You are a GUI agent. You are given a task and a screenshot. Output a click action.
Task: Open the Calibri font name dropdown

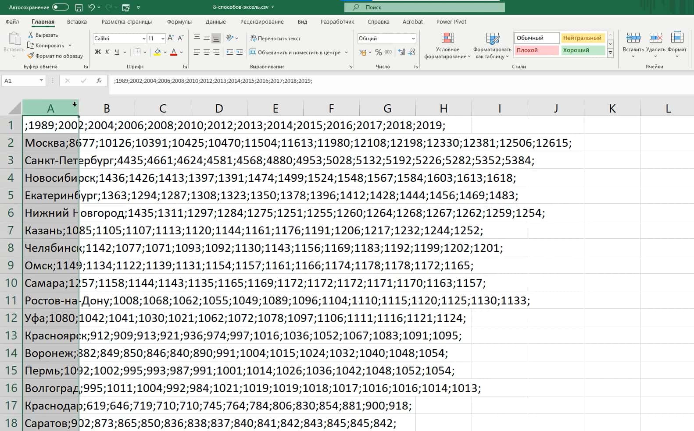[x=144, y=39]
